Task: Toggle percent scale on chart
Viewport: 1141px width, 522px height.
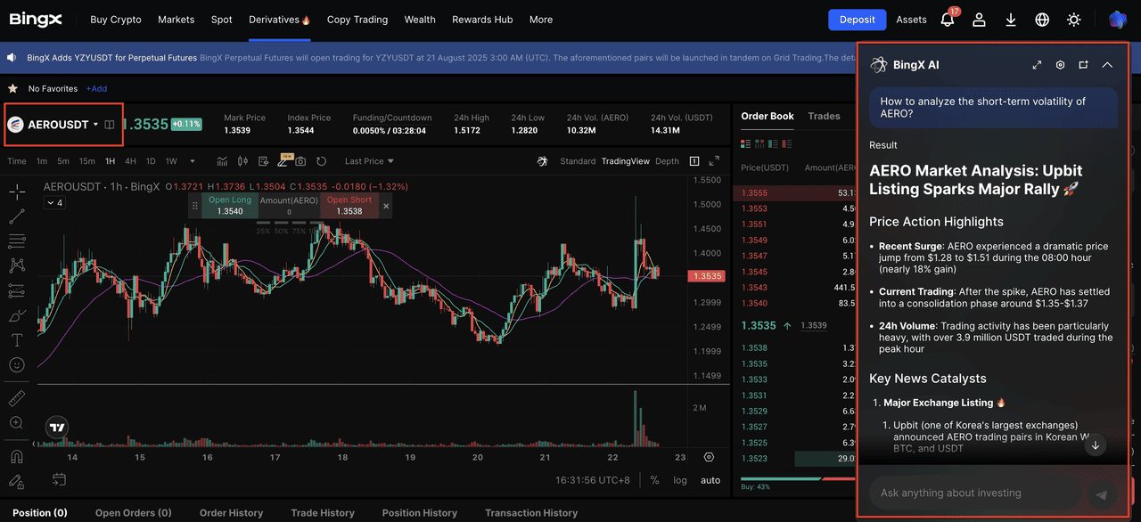Action: coord(655,480)
